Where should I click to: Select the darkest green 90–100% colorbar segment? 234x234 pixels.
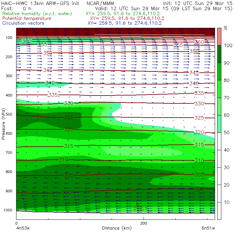(x=219, y=54)
